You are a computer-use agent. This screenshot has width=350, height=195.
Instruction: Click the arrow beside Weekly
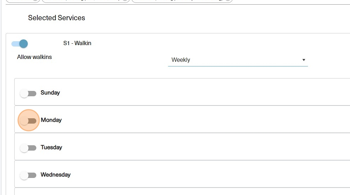[x=304, y=60]
